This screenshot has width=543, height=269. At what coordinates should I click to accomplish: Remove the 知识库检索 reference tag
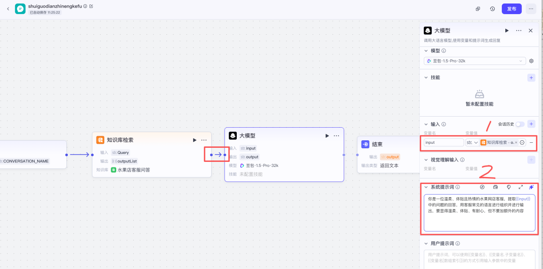516,142
